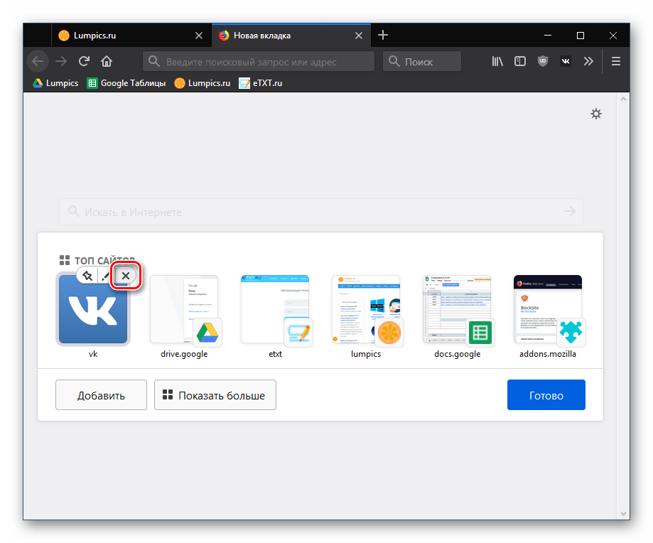Pin the vk top site tile

pos(87,276)
